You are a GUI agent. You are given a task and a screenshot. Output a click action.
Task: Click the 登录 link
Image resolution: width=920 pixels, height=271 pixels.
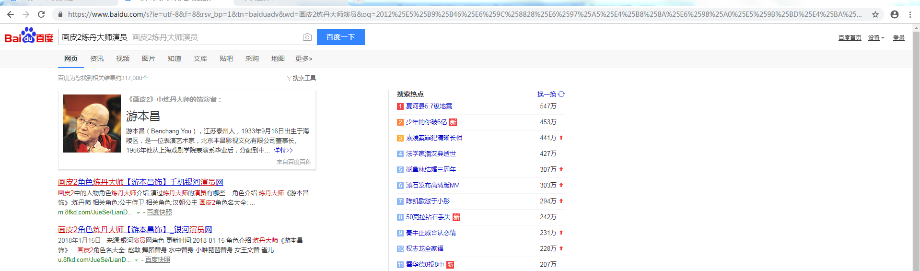898,37
